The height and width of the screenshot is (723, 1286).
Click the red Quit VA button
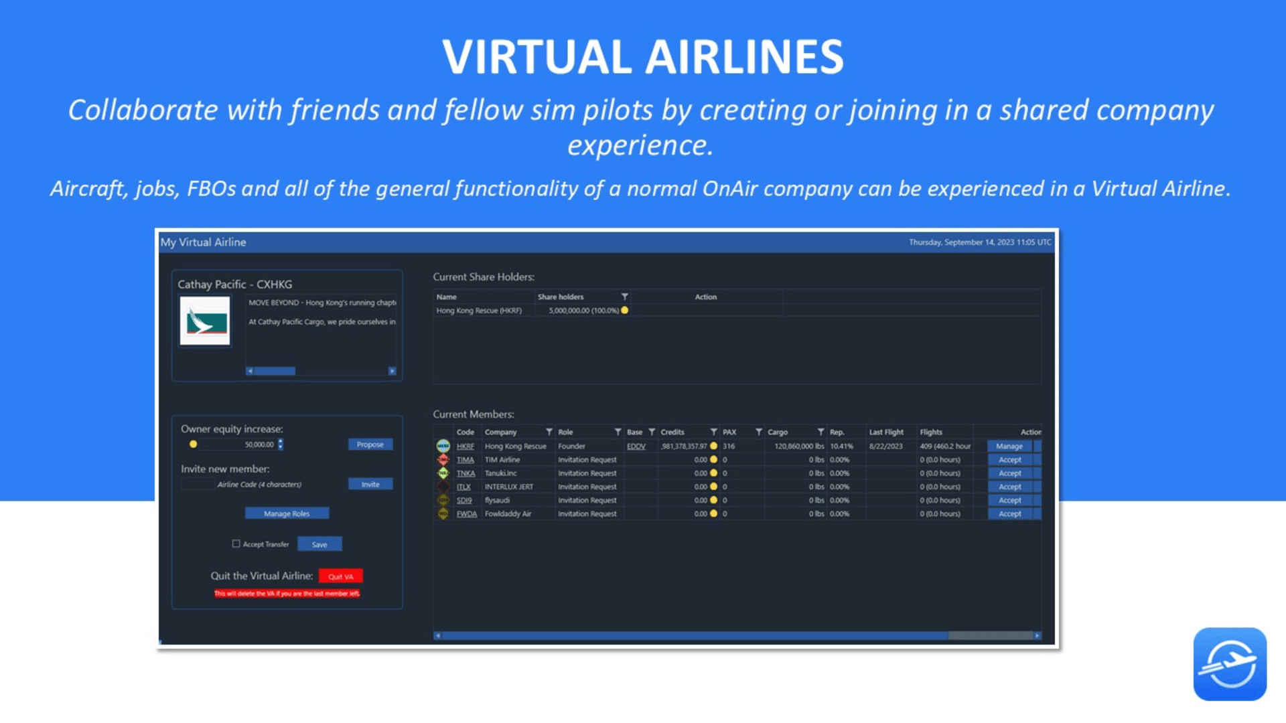[x=340, y=577]
